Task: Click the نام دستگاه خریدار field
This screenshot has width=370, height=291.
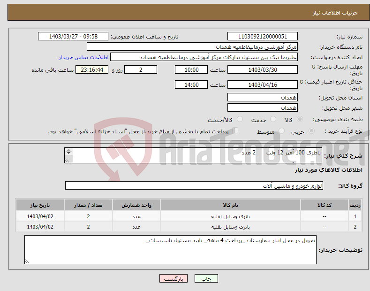Action: (x=192, y=47)
